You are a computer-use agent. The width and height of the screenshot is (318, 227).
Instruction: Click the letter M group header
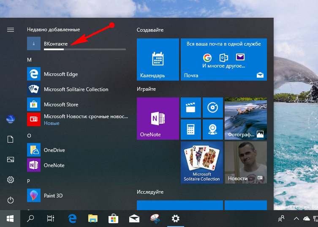(30, 60)
